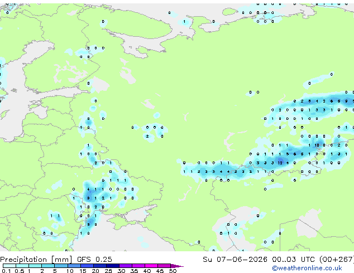Click the '00..03 UTC' time range text

pyautogui.click(x=293, y=260)
